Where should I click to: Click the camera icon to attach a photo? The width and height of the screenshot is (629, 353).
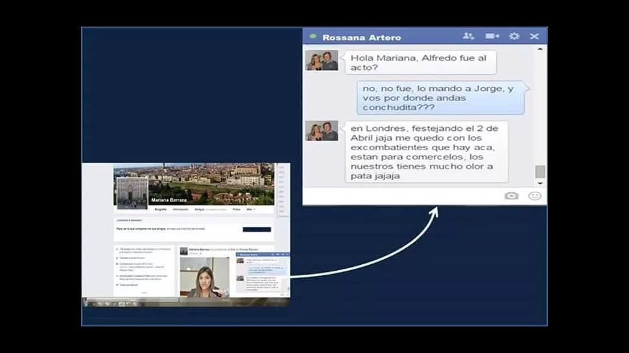(512, 196)
